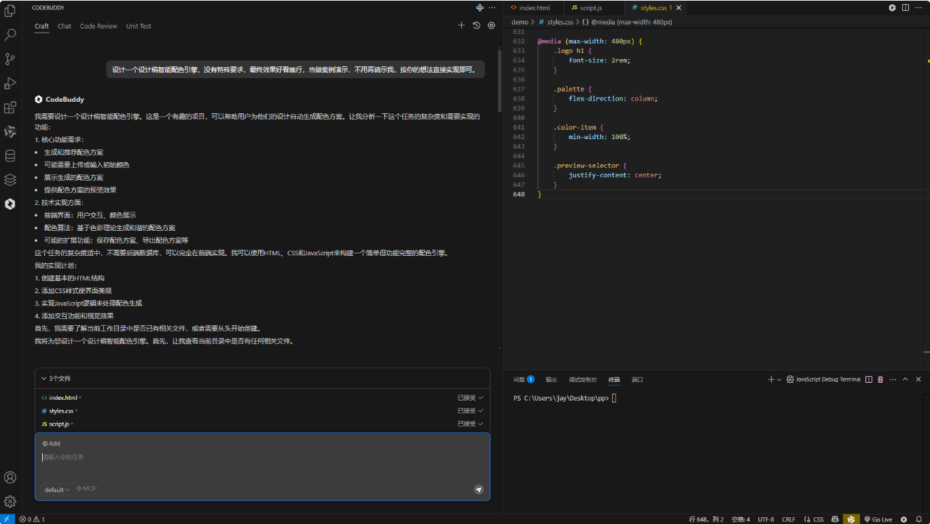Open the default mode dropdown
Image resolution: width=930 pixels, height=524 pixels.
coord(58,489)
